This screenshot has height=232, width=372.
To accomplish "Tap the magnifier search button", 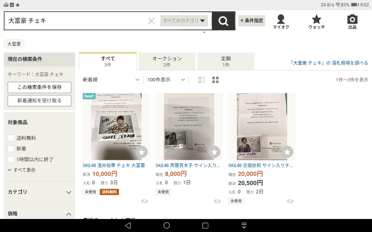I will tap(223, 21).
